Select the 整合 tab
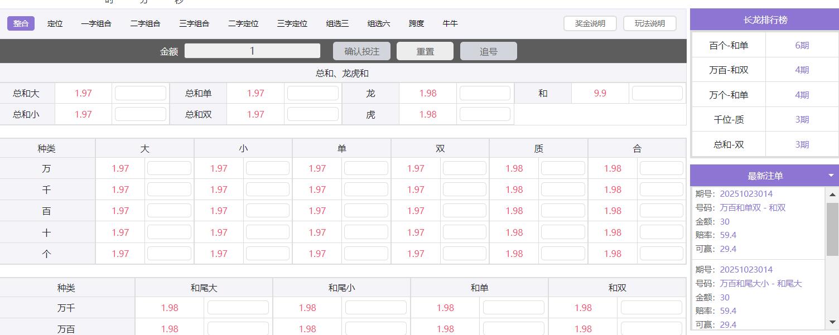Image resolution: width=839 pixels, height=335 pixels. coord(21,23)
